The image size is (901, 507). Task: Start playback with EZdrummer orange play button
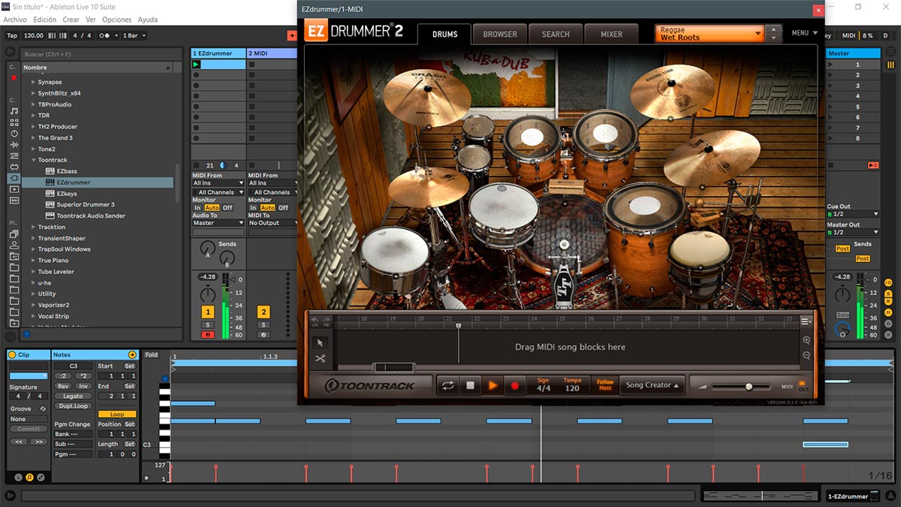pyautogui.click(x=493, y=385)
